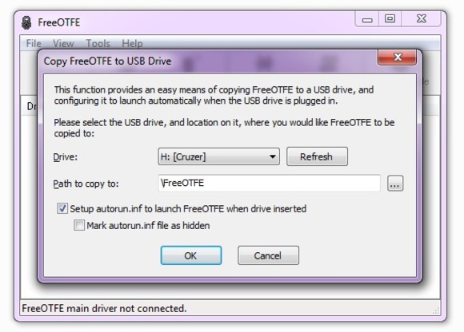
Task: Open the Help menu
Action: 132,44
